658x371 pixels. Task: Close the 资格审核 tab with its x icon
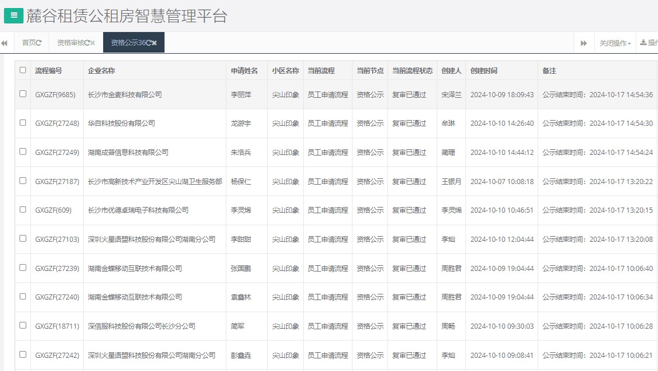click(93, 41)
